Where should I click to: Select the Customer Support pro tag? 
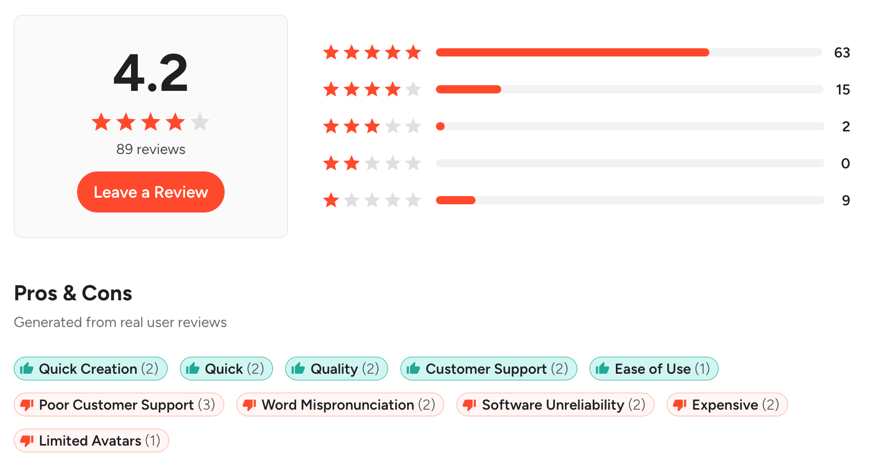(x=488, y=369)
